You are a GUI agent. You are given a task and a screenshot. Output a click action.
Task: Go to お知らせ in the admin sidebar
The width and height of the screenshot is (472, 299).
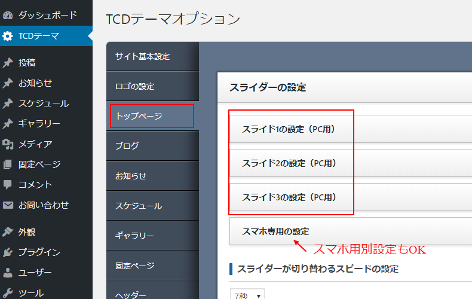pos(47,83)
